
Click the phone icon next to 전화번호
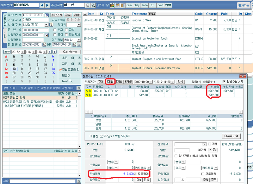(x=44, y=45)
